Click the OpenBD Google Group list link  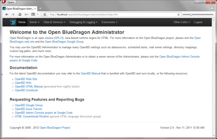pyautogui.click(x=28, y=105)
